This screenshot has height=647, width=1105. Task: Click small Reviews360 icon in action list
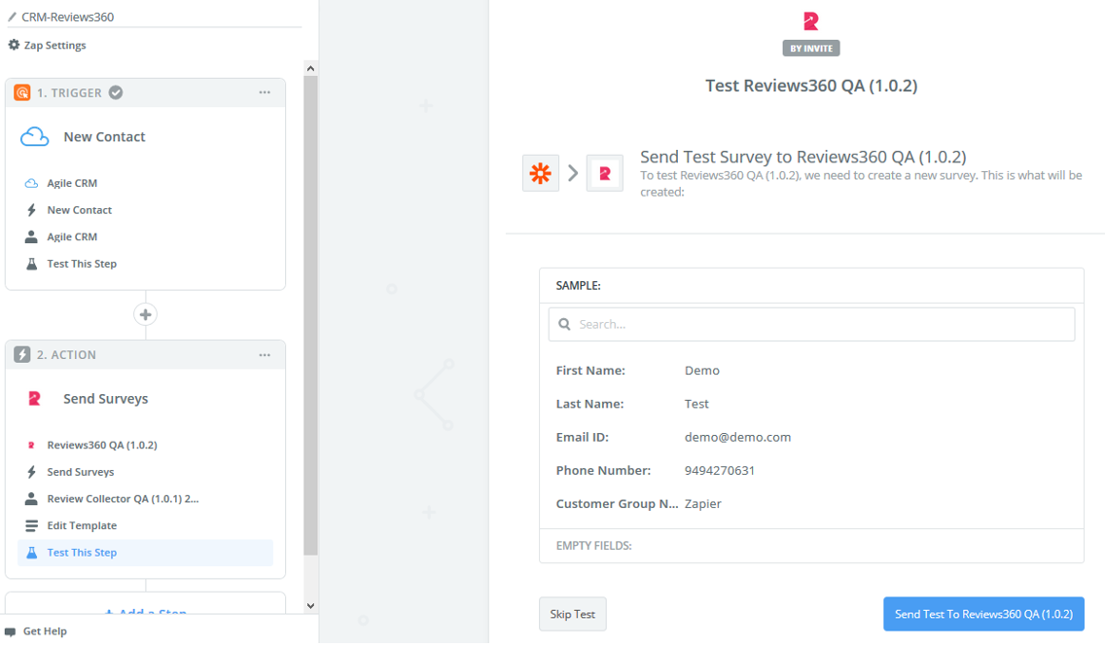(x=31, y=445)
